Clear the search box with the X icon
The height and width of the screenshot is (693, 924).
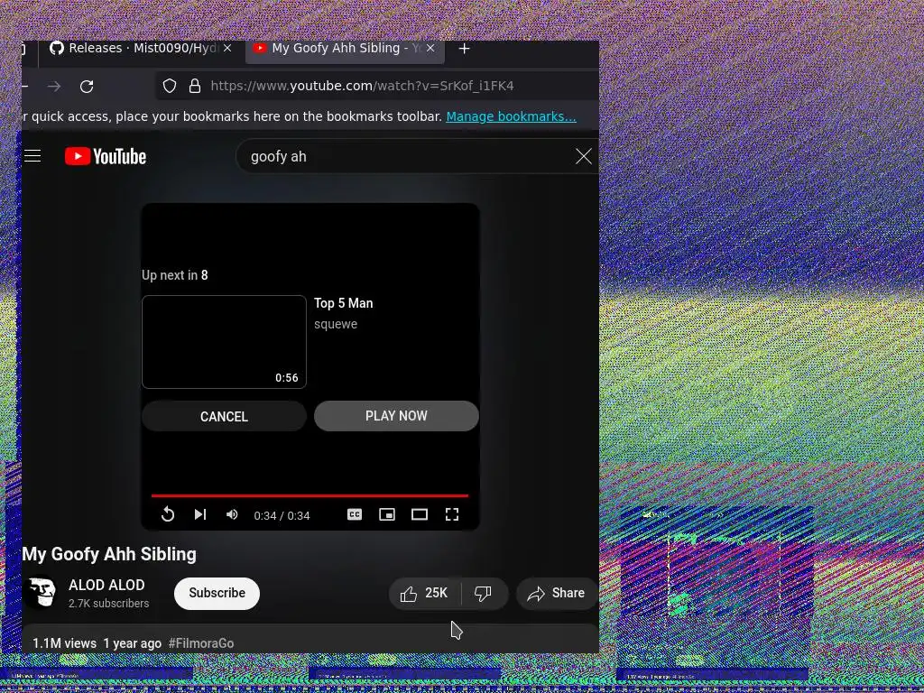point(584,156)
